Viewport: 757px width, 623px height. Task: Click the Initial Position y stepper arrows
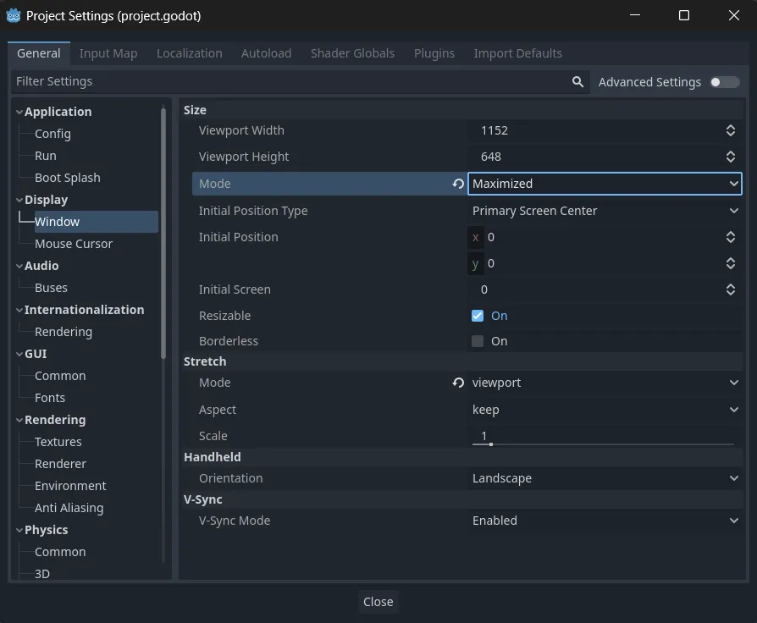(x=730, y=263)
